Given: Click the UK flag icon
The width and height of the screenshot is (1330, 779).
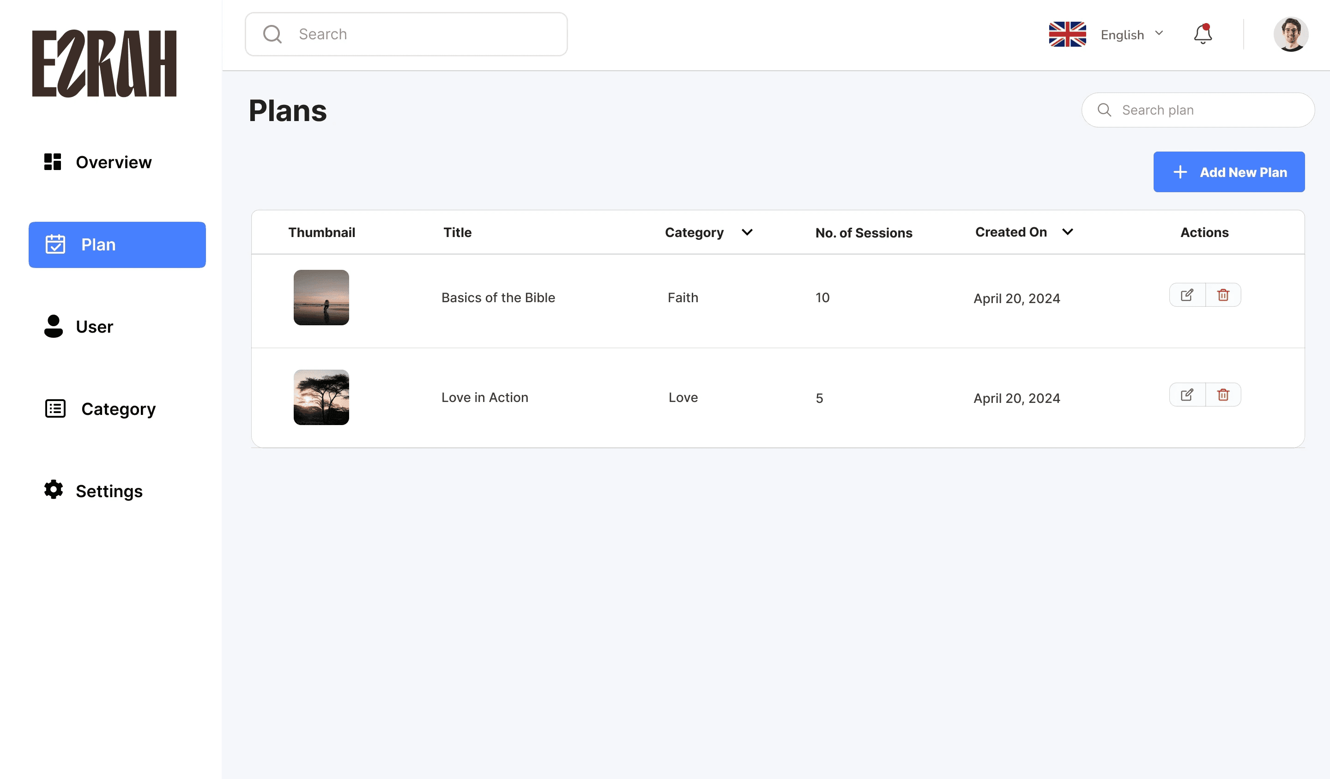Looking at the screenshot, I should 1067,34.
